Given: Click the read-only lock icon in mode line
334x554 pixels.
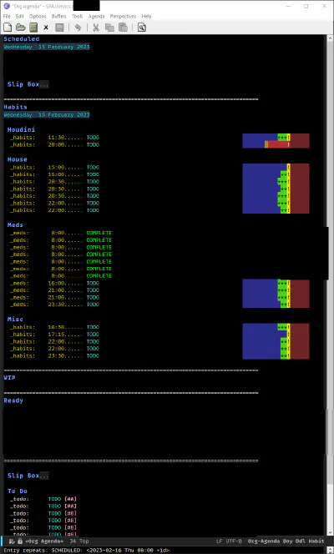Looking at the screenshot, I should coord(20,541).
